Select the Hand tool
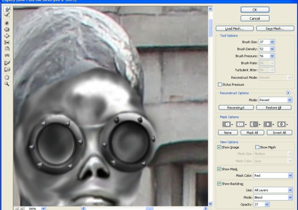The image size is (298, 210). (x=7, y=77)
